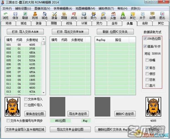Viewport: 170px width, 139px height.
Task: Click the 浏览 browse toolbar icon
Action: click(5, 16)
